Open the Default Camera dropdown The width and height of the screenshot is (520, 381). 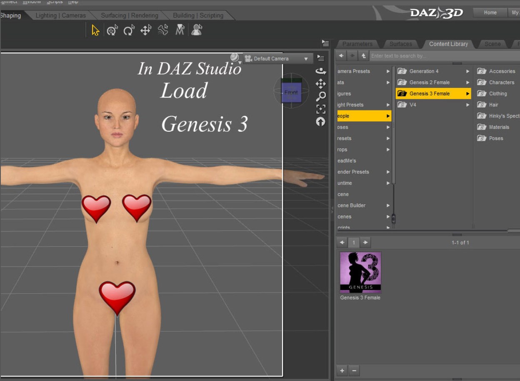(x=278, y=59)
